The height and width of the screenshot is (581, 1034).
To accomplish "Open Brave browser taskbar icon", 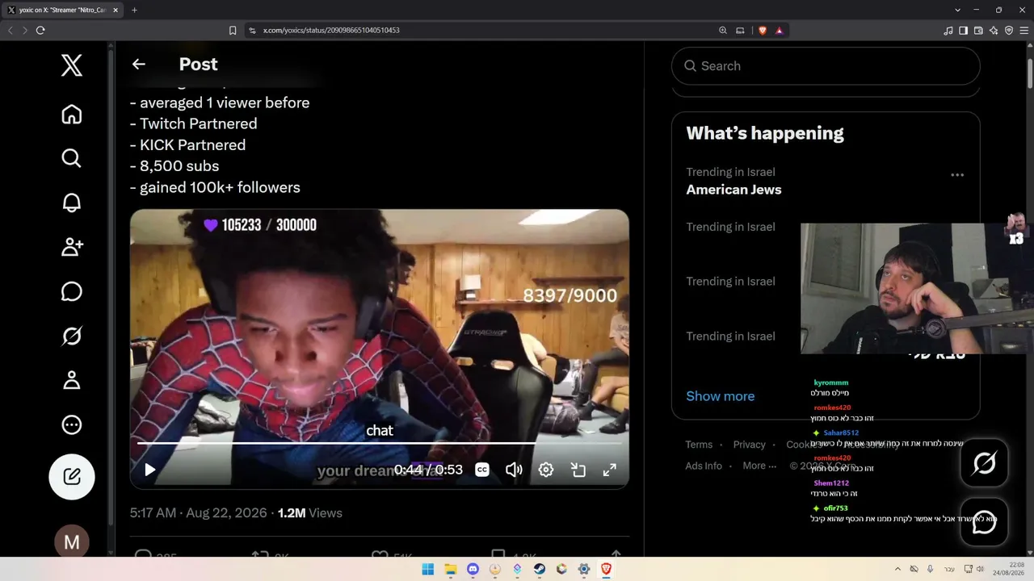I will pos(606,569).
